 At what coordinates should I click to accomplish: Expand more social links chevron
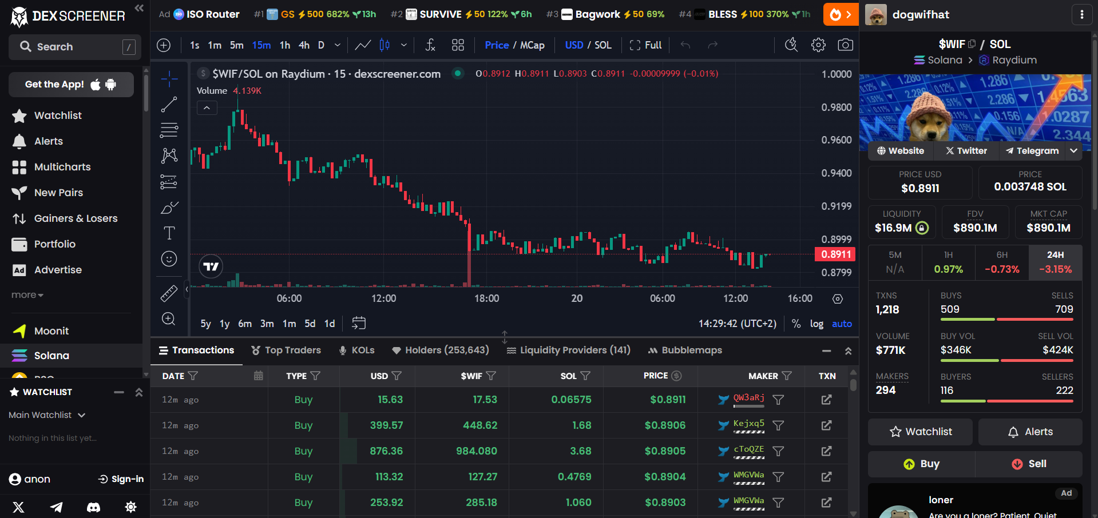1073,151
